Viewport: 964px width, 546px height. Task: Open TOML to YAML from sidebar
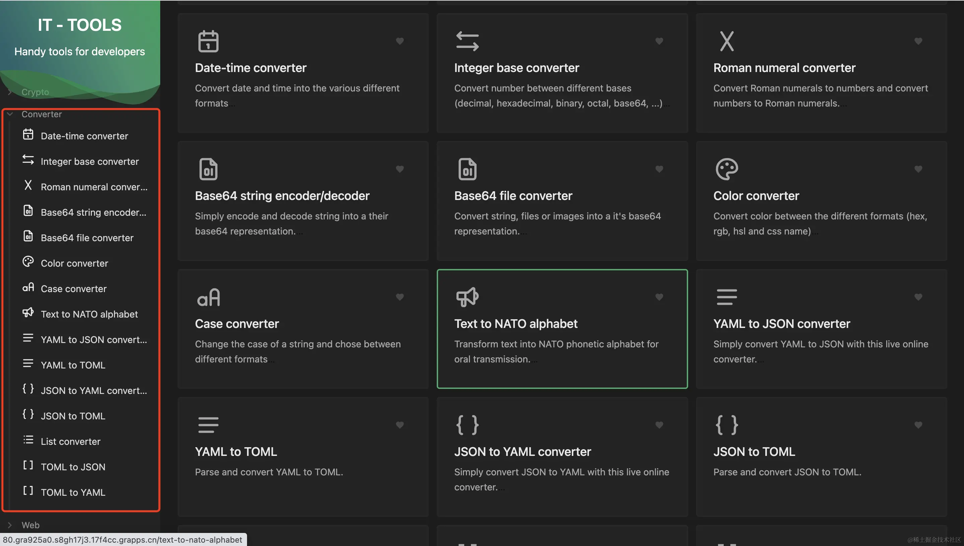(x=73, y=492)
